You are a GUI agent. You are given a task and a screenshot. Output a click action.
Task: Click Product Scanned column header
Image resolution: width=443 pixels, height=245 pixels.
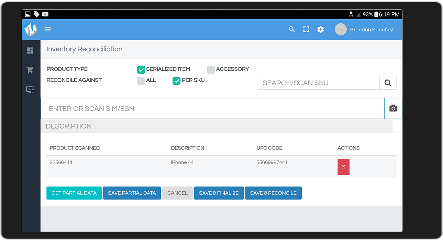(x=75, y=148)
